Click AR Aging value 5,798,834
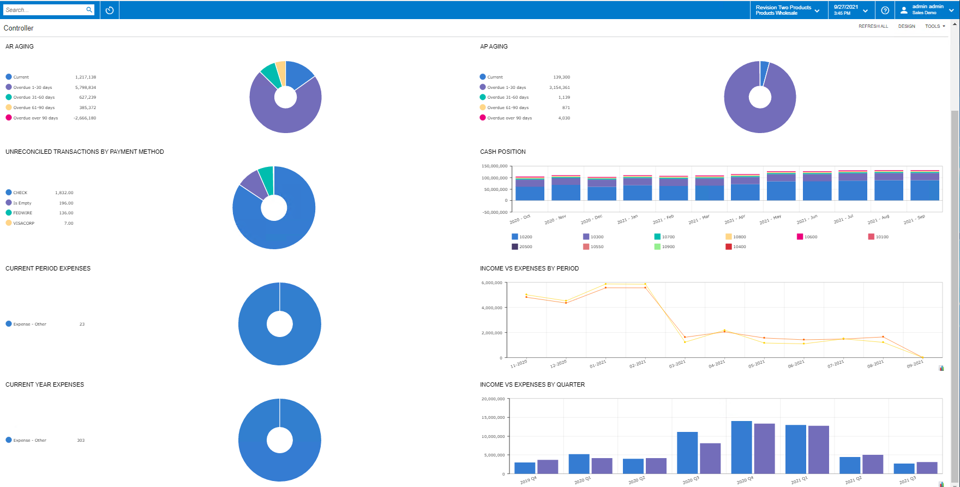Viewport: 960px width, 487px height. click(x=86, y=87)
